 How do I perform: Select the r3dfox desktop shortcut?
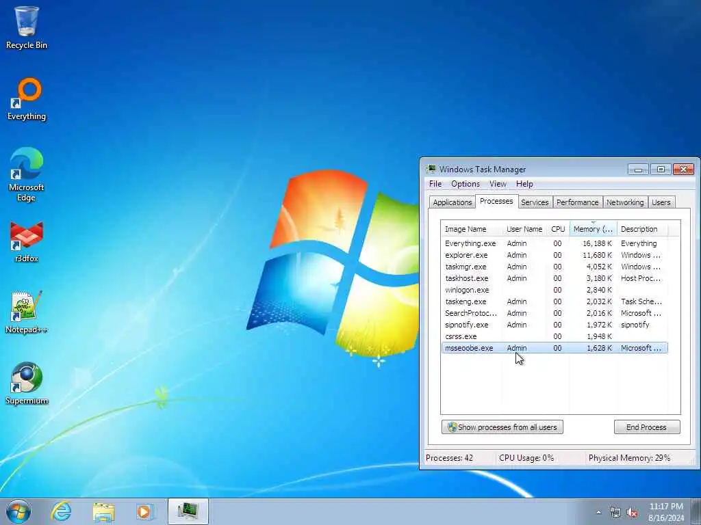[x=27, y=242]
